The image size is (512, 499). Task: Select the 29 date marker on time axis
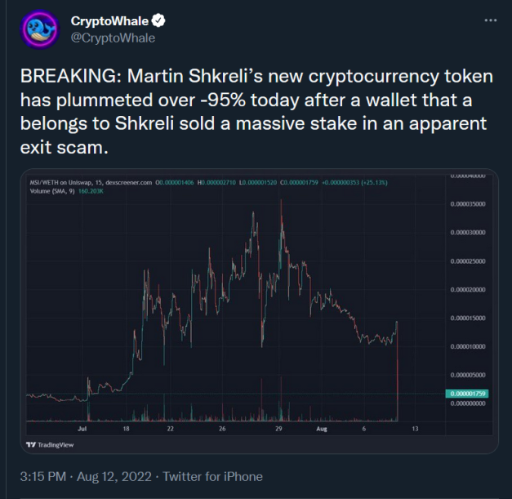pos(278,429)
